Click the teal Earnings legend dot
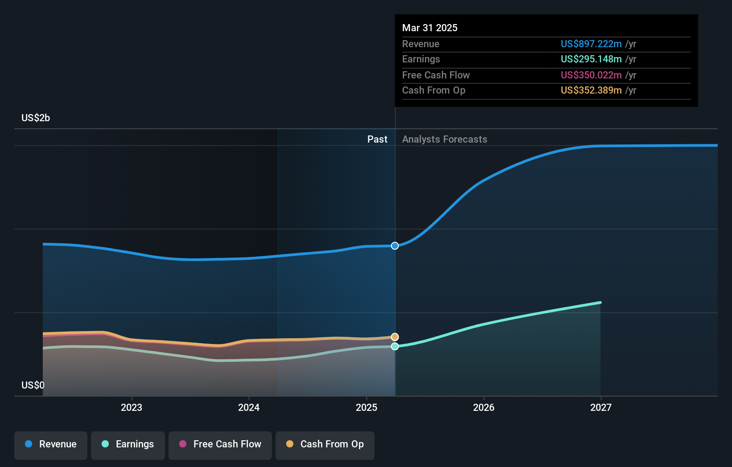 105,444
